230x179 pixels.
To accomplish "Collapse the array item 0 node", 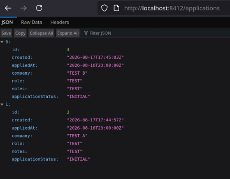I will pos(2,42).
